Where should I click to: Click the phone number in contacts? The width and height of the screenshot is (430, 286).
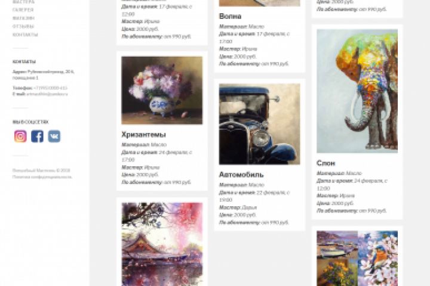pos(50,88)
